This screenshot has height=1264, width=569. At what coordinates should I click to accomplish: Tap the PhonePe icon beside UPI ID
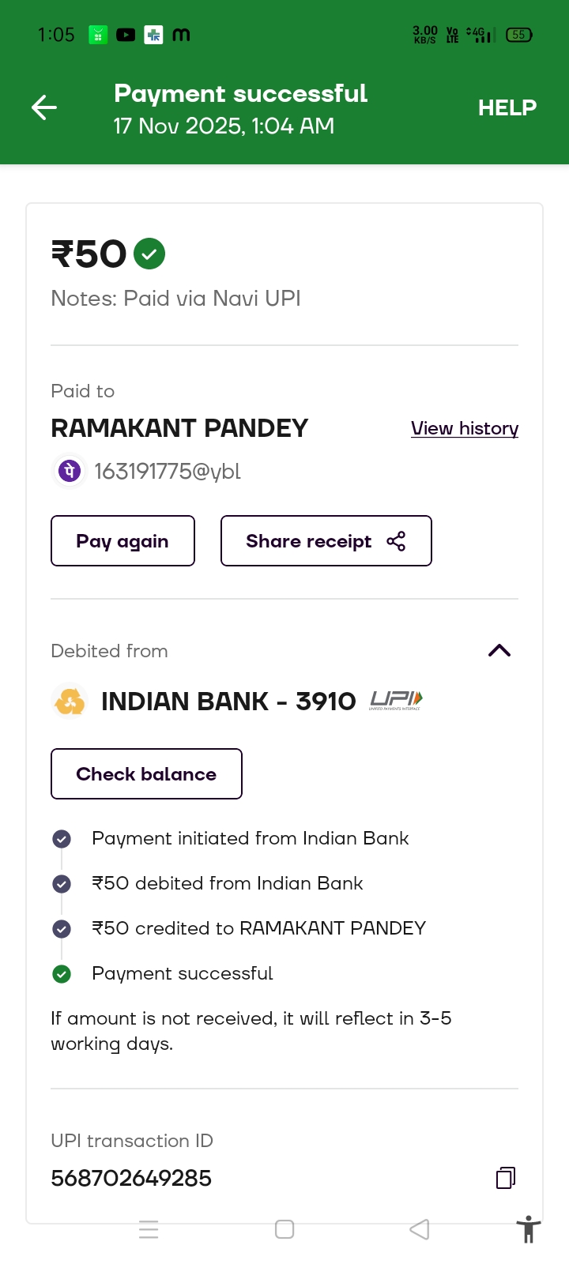tap(69, 472)
